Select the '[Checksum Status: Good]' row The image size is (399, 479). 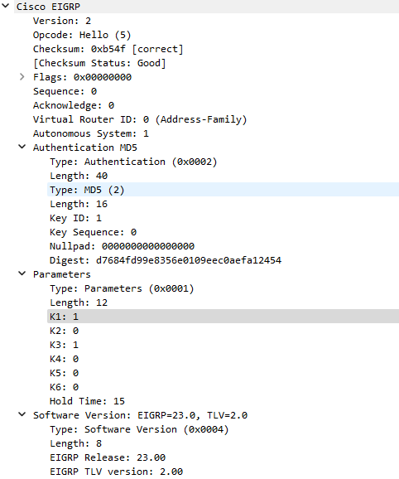[x=99, y=63]
